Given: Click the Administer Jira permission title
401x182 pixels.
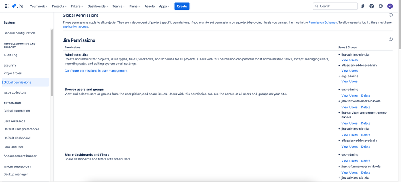Looking at the screenshot, I should click(x=76, y=54).
